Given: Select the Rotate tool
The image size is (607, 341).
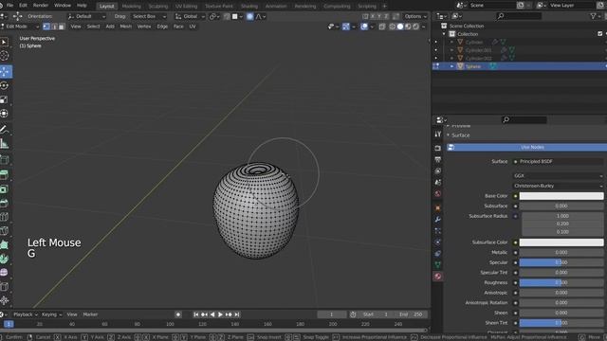Looking at the screenshot, I should coord(5,85).
